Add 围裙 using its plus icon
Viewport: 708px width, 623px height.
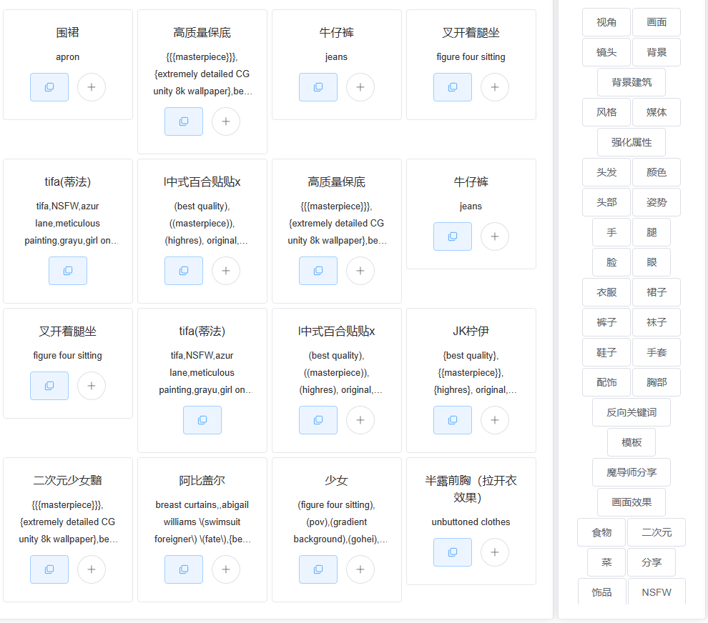point(92,86)
